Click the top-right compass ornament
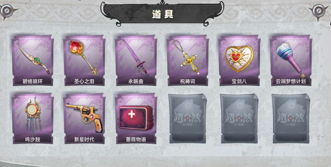Screen dimensions: 331x167 click(319, 10)
